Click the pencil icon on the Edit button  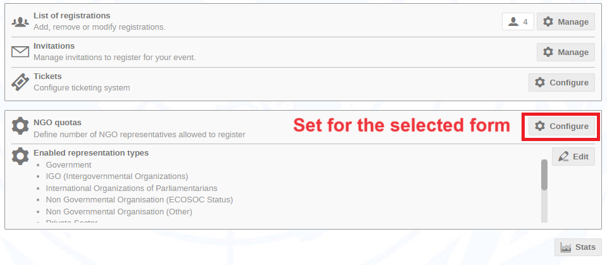click(x=563, y=156)
